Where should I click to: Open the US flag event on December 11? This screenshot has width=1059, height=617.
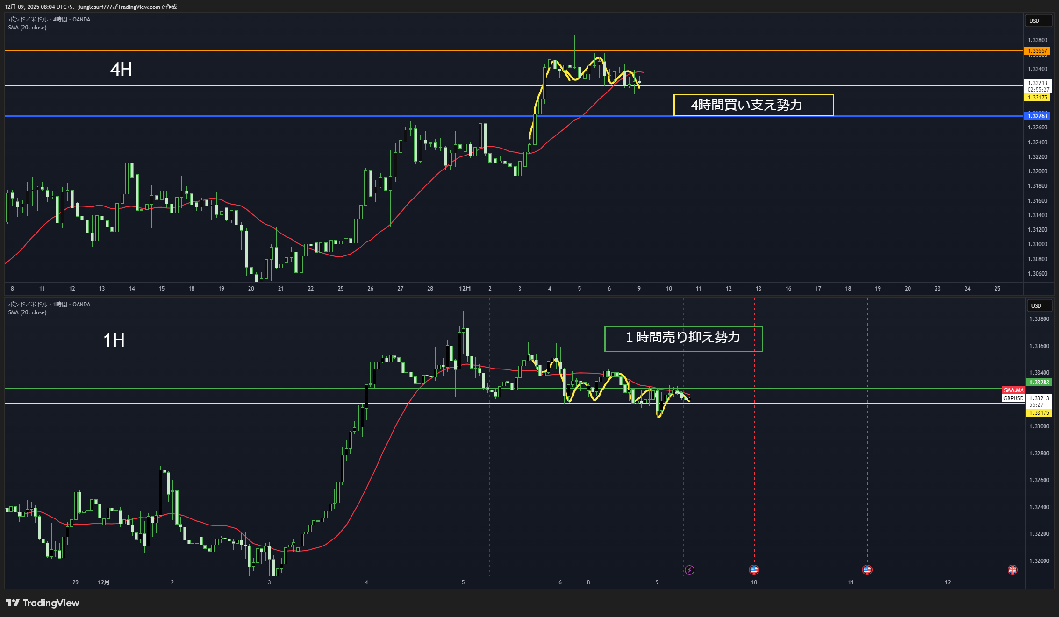pos(867,570)
